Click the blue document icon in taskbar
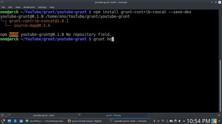Screen dimensions: 222x124 pos(15,121)
